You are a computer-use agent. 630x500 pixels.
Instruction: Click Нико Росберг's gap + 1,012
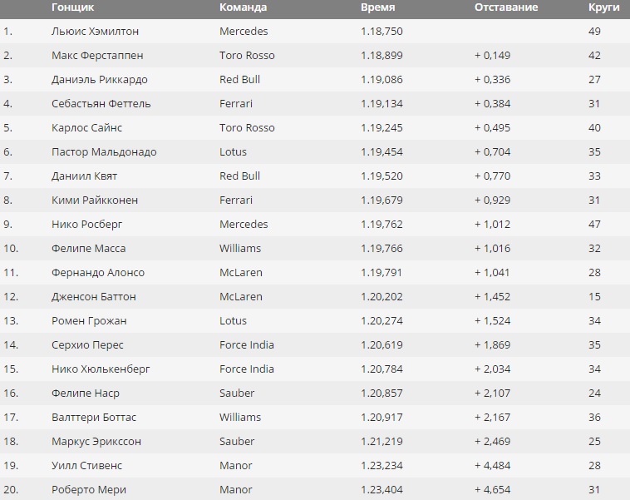pyautogui.click(x=492, y=225)
